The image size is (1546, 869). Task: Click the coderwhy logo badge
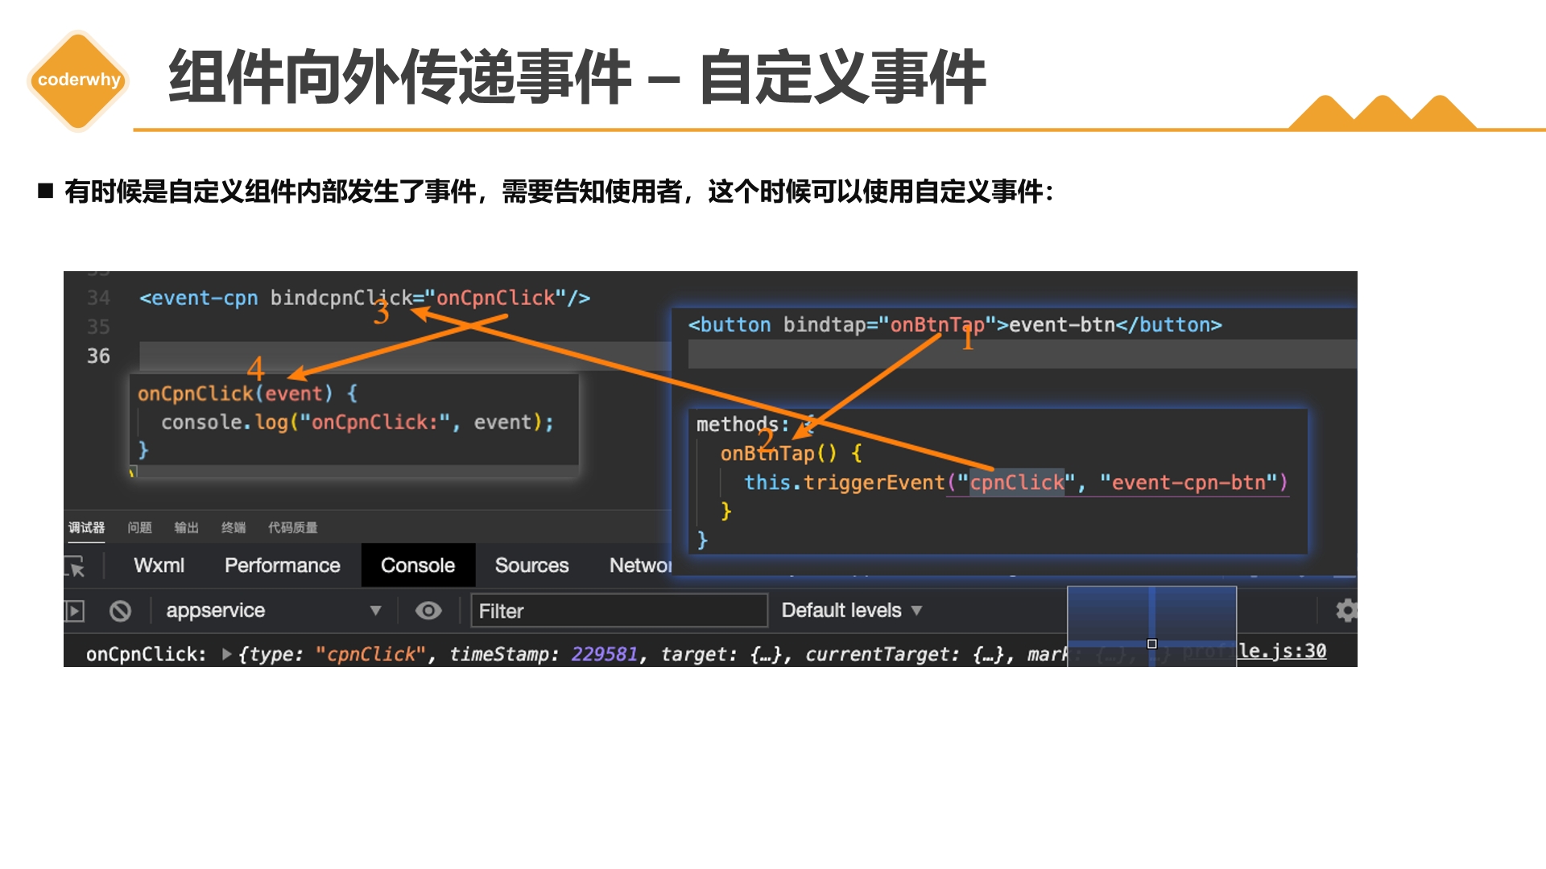(79, 80)
